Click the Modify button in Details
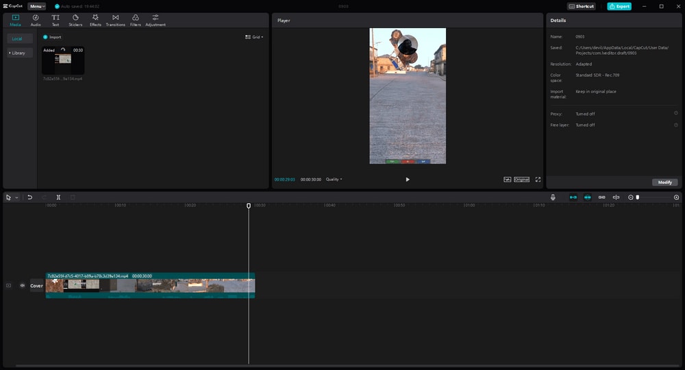 coord(664,182)
